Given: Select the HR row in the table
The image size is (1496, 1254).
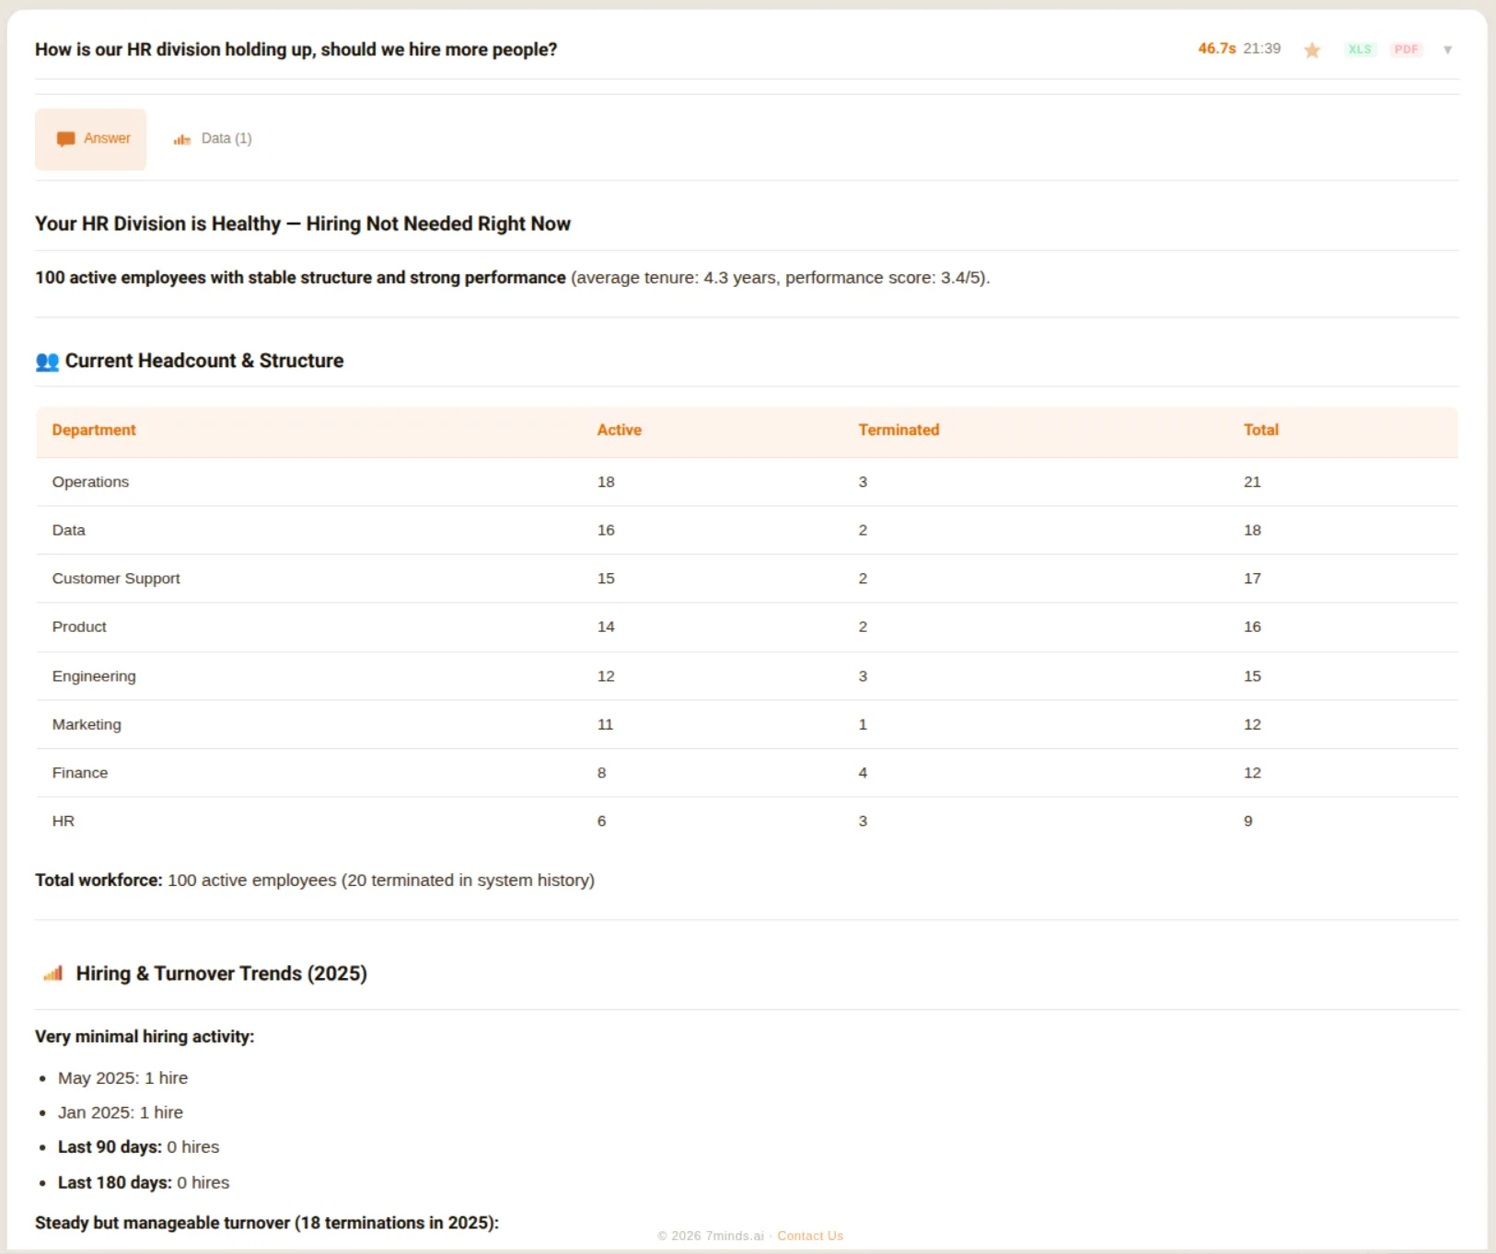Looking at the screenshot, I should click(x=368, y=821).
